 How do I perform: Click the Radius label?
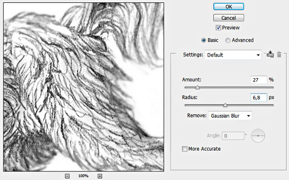(190, 97)
